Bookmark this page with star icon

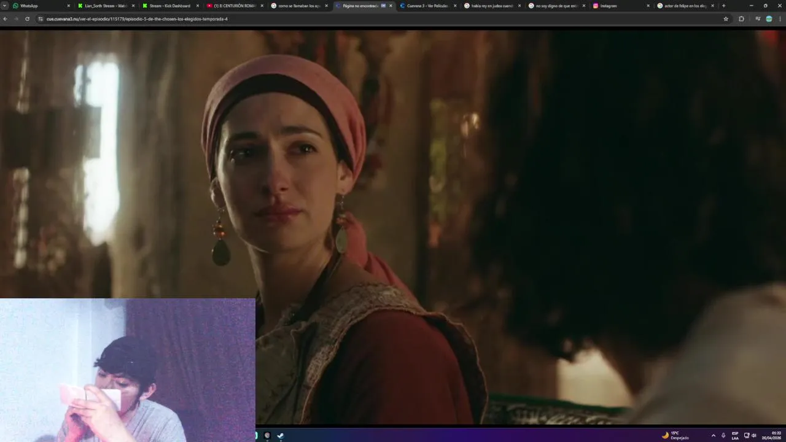tap(726, 19)
